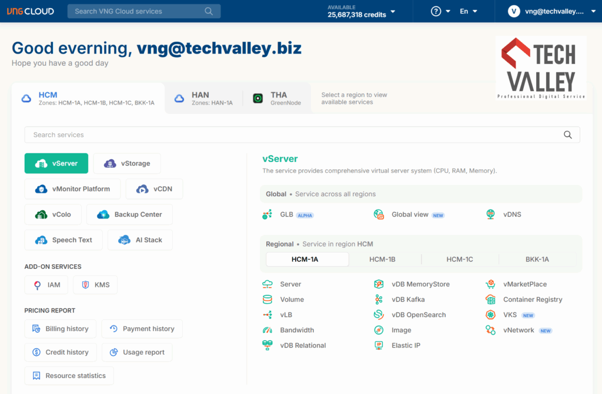602x394 pixels.
Task: Click the VNG Cloud logo
Action: (31, 11)
